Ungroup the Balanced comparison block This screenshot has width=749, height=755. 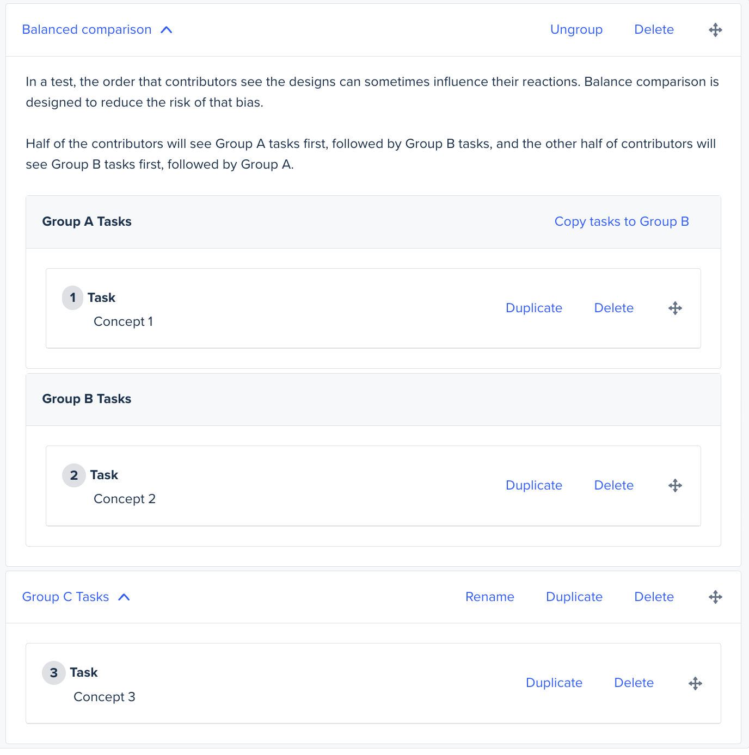coord(576,29)
